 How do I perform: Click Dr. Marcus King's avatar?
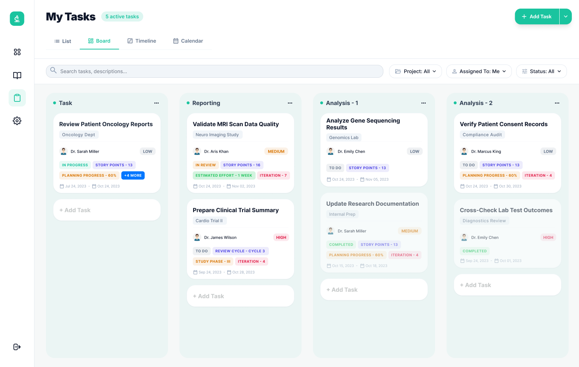464,151
